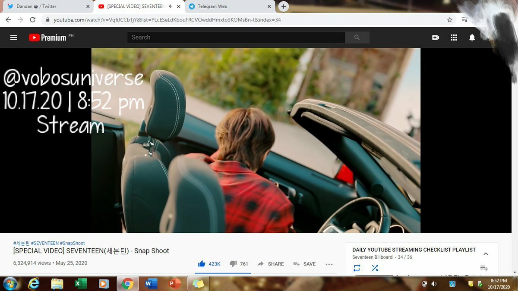Open the notifications bell

(472, 38)
